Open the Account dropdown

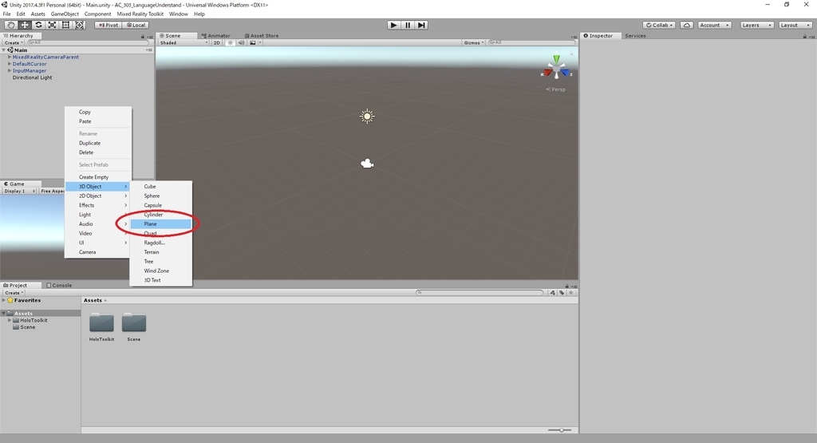pos(714,25)
